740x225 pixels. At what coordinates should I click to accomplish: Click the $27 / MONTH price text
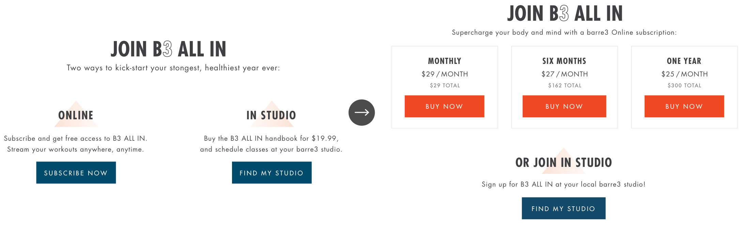pyautogui.click(x=565, y=74)
